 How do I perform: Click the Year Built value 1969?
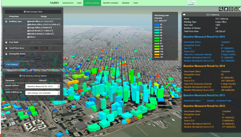(218, 25)
